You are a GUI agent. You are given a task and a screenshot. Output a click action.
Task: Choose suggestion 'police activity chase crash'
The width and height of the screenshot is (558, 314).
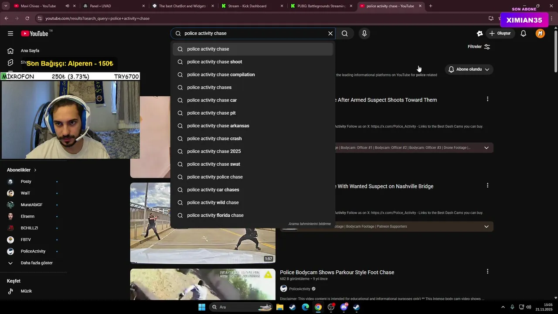click(x=253, y=139)
